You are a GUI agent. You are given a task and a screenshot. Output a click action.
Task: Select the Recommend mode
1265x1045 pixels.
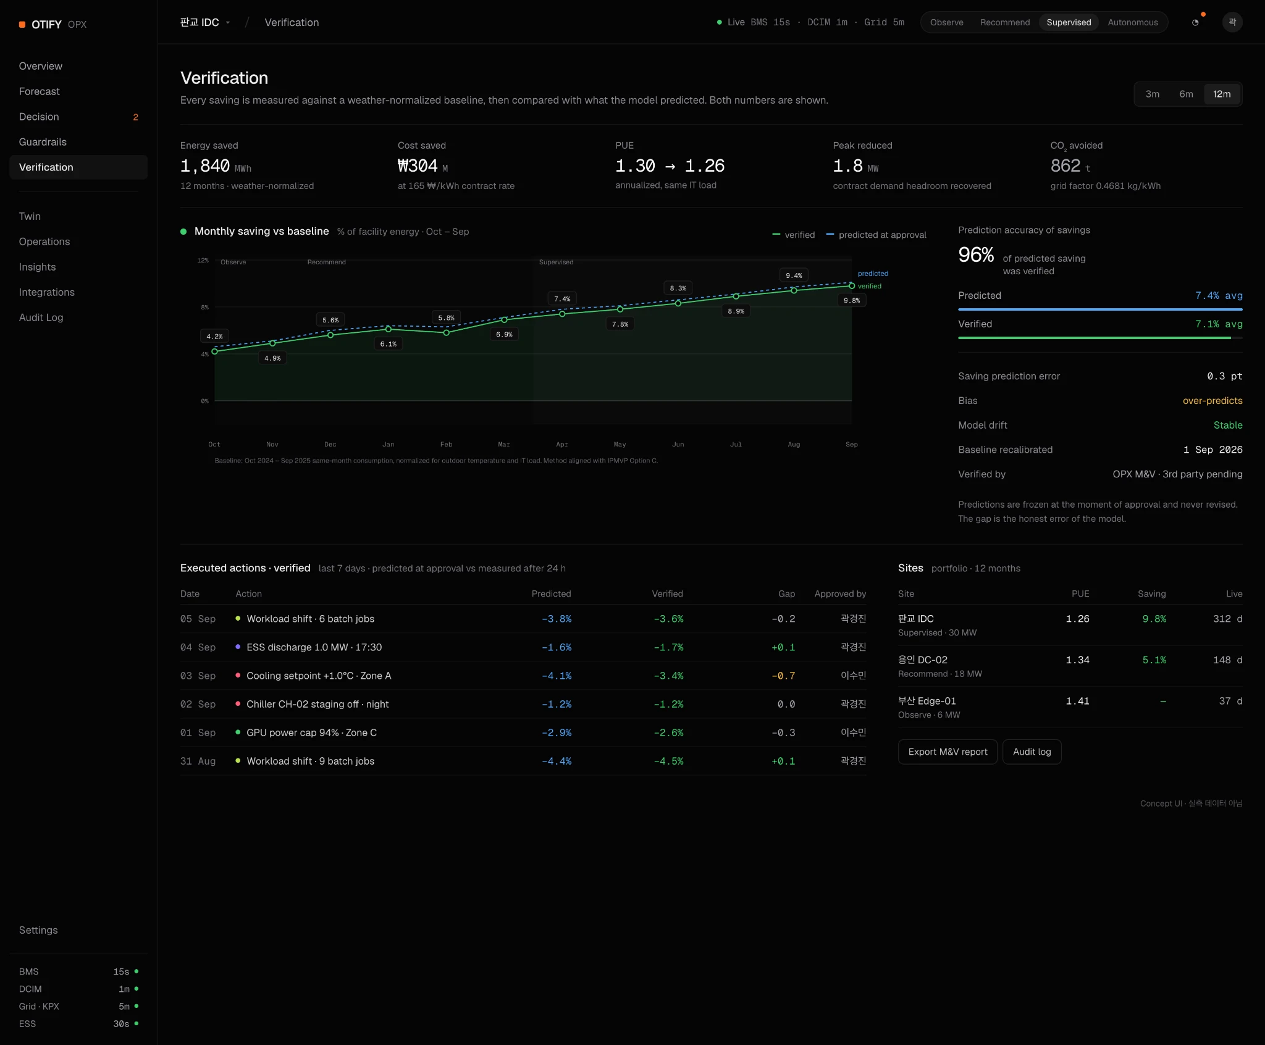[1005, 22]
